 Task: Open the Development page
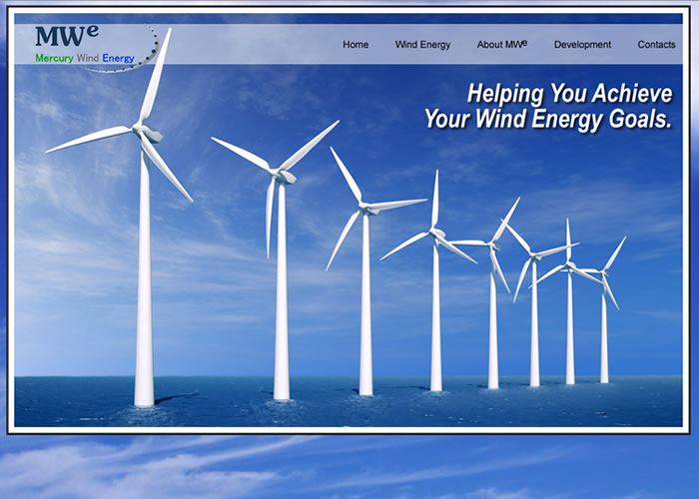click(582, 45)
